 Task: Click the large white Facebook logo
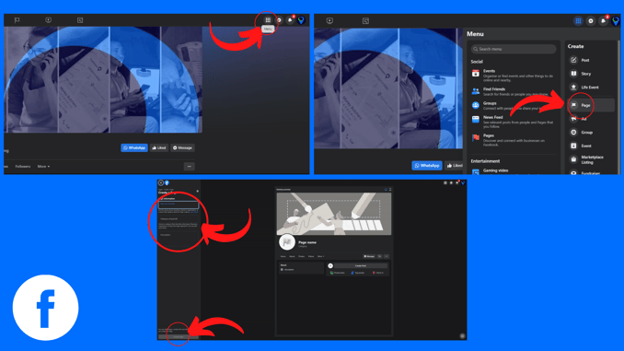45,307
